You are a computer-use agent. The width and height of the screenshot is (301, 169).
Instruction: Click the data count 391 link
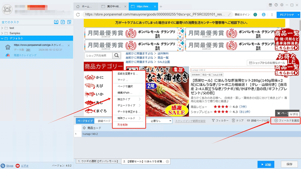28,50
